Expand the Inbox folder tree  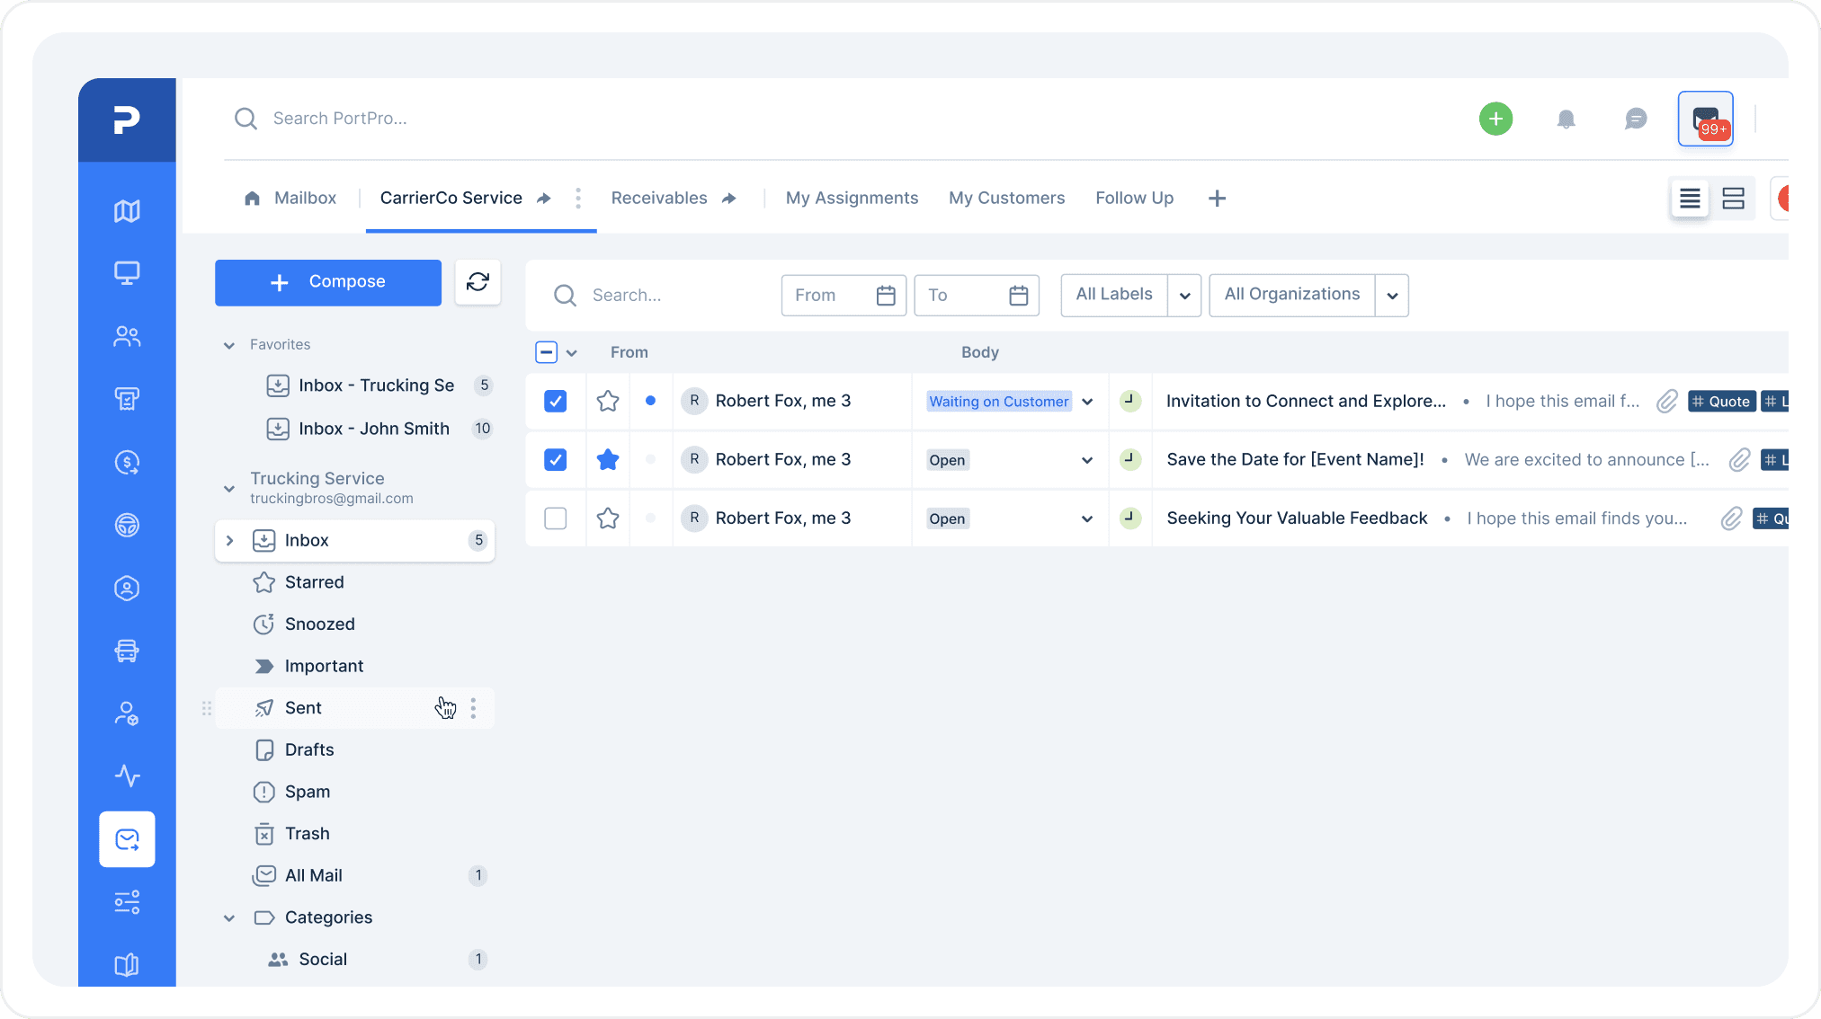[229, 540]
